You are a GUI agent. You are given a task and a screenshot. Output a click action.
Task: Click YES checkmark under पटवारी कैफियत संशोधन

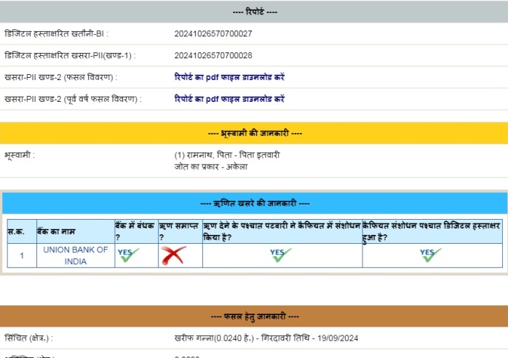click(281, 255)
